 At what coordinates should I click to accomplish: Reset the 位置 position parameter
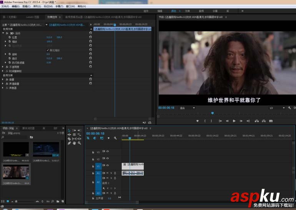[x=90, y=37]
